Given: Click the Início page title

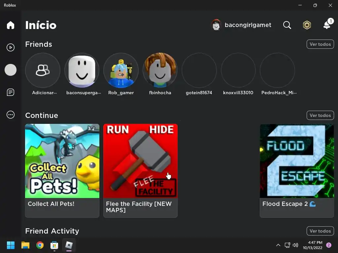Looking at the screenshot, I should click(41, 25).
